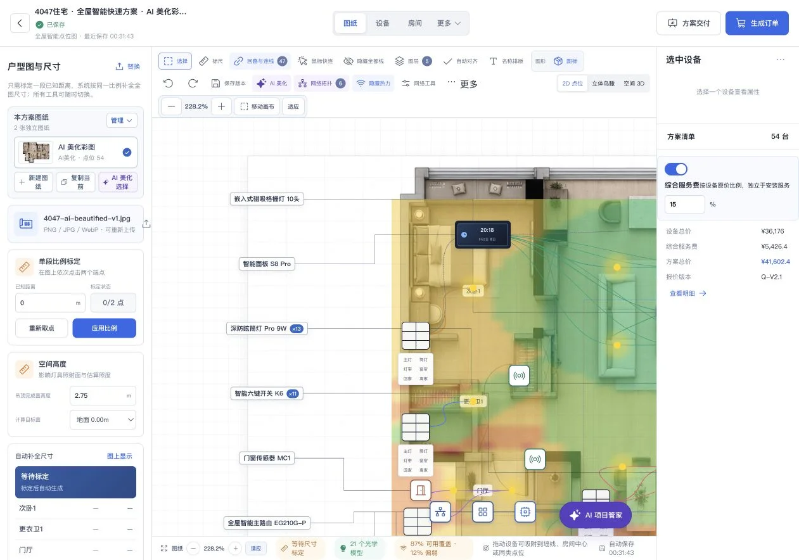Screen dimensions: 799x560
Task: Re-upload via the share icon beside 4047-ai-beautified-v1.jpg
Action: [146, 224]
